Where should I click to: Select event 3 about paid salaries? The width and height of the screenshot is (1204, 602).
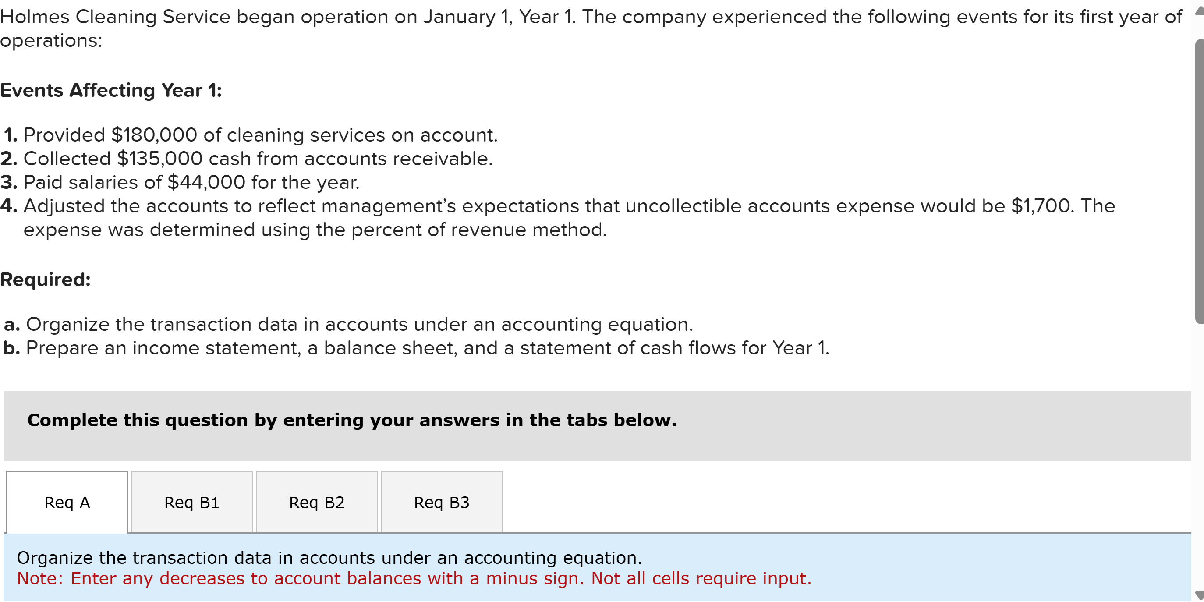(180, 182)
